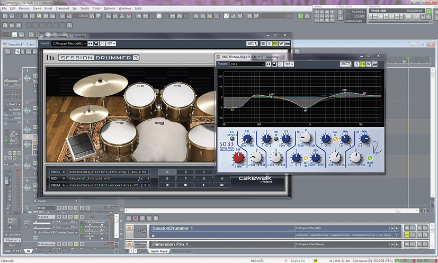
Task: Click the SessionDrummer 1 power button in Synth Rack
Action: point(130,228)
